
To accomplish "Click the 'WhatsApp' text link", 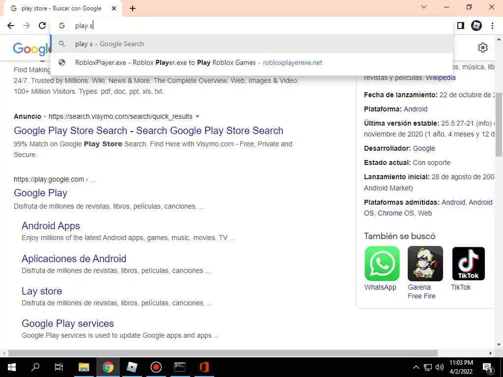I will pos(380,287).
